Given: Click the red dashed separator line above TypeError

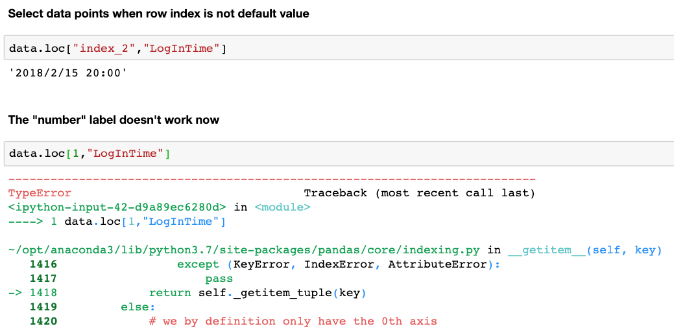Looking at the screenshot, I should 272,179.
